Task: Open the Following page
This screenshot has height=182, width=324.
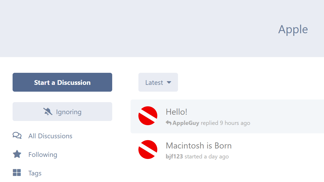Action: [35, 155]
